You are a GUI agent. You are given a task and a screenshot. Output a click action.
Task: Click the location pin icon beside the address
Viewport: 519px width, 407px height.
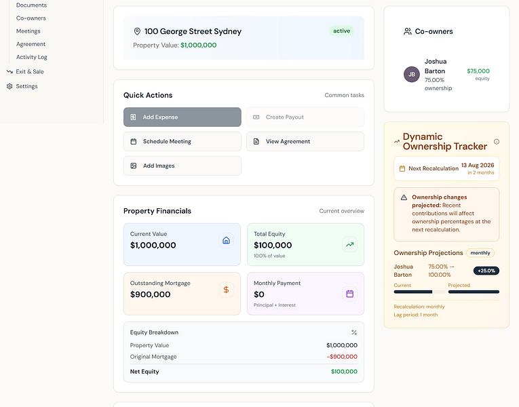pos(137,31)
